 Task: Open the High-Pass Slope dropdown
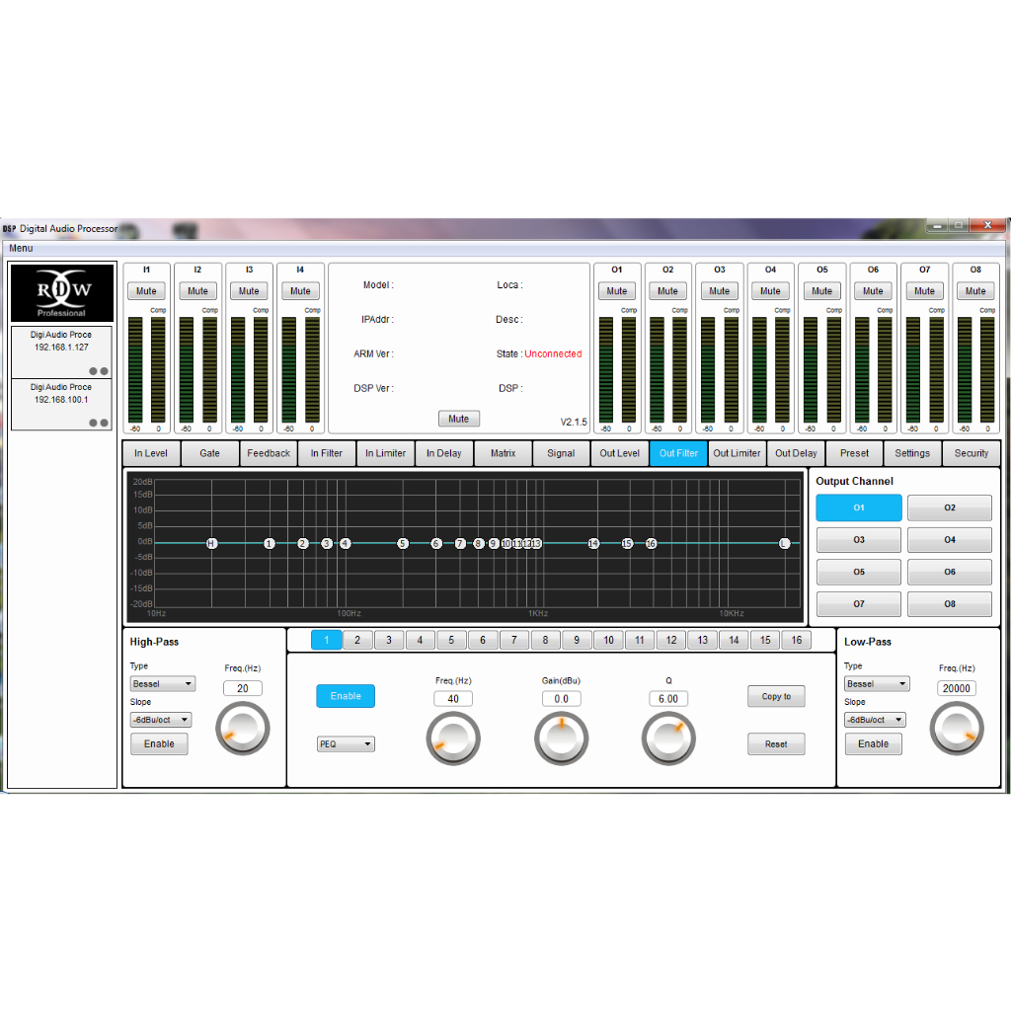click(161, 720)
